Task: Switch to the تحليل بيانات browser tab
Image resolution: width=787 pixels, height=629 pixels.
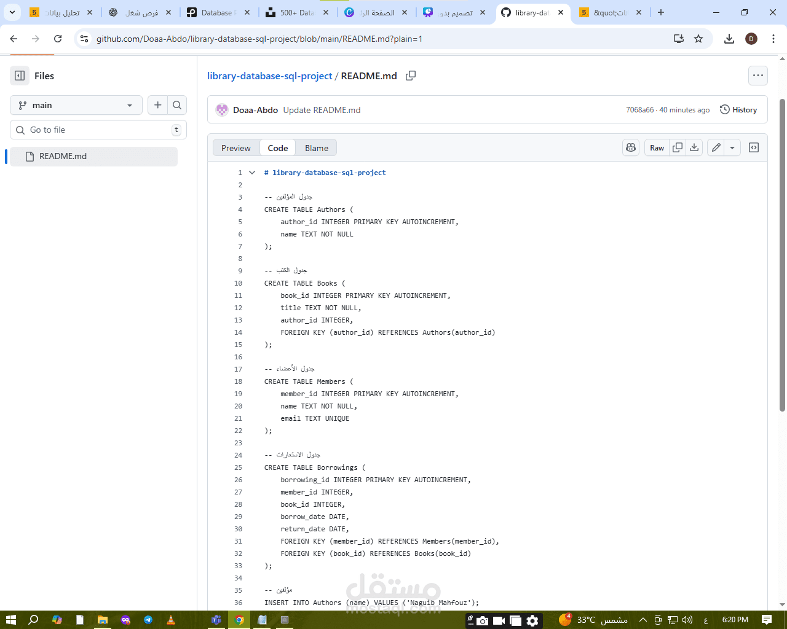Action: click(x=61, y=12)
